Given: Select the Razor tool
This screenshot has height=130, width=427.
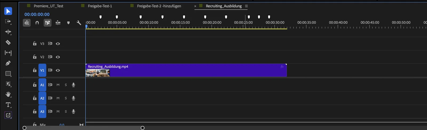Looking at the screenshot, I should coord(8,42).
